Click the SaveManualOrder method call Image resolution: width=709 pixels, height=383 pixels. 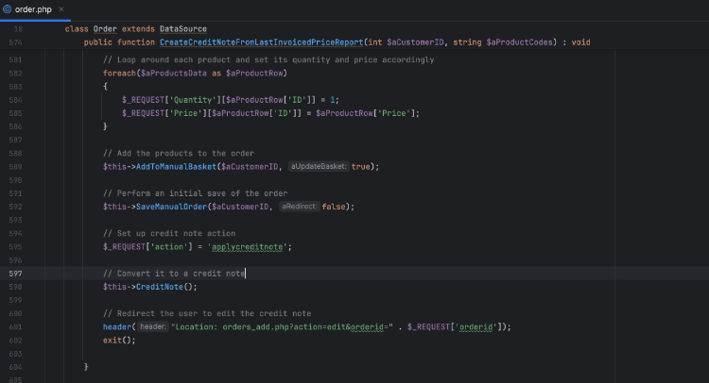[x=171, y=207]
